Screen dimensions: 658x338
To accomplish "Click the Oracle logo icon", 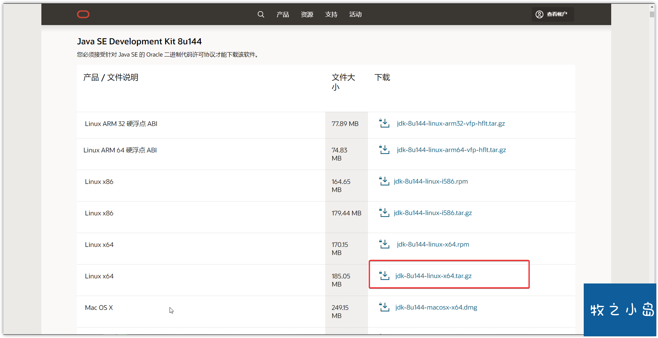I will [x=83, y=14].
